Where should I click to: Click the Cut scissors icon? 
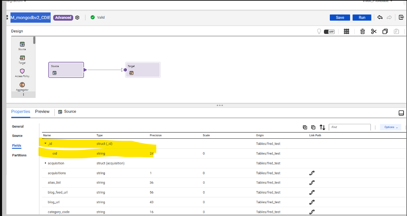(374, 31)
